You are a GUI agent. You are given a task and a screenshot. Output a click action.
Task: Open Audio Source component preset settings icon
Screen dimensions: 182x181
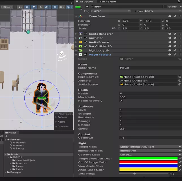coord(175,42)
